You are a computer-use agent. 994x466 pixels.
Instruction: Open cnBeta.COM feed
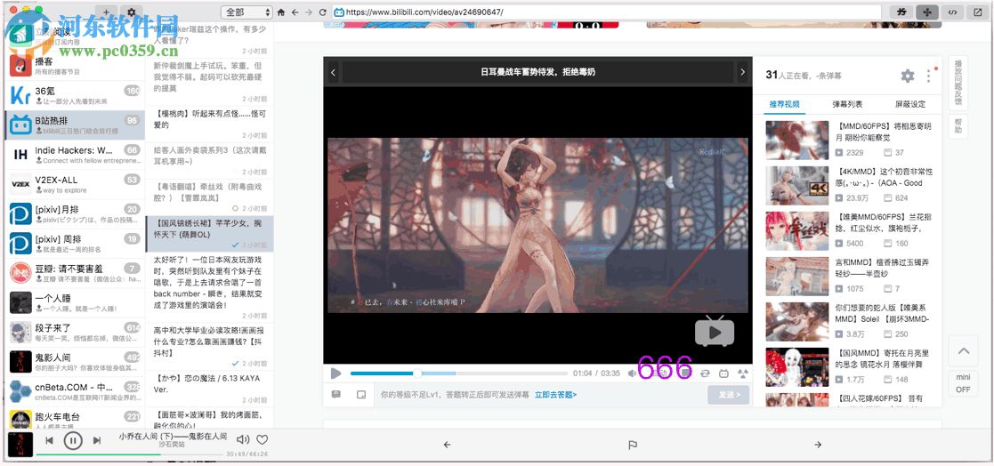75,392
